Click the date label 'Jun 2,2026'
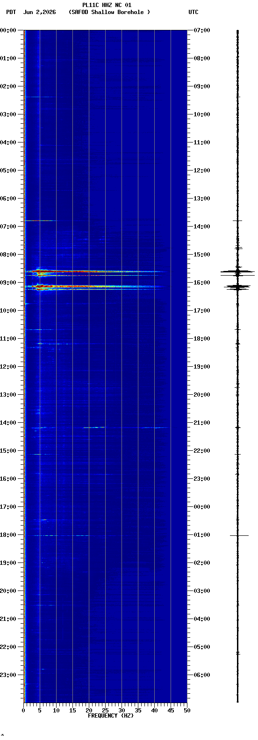The image size is (258, 740). [39, 12]
